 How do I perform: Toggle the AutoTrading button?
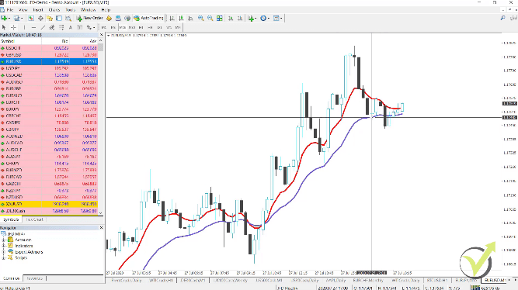[148, 18]
